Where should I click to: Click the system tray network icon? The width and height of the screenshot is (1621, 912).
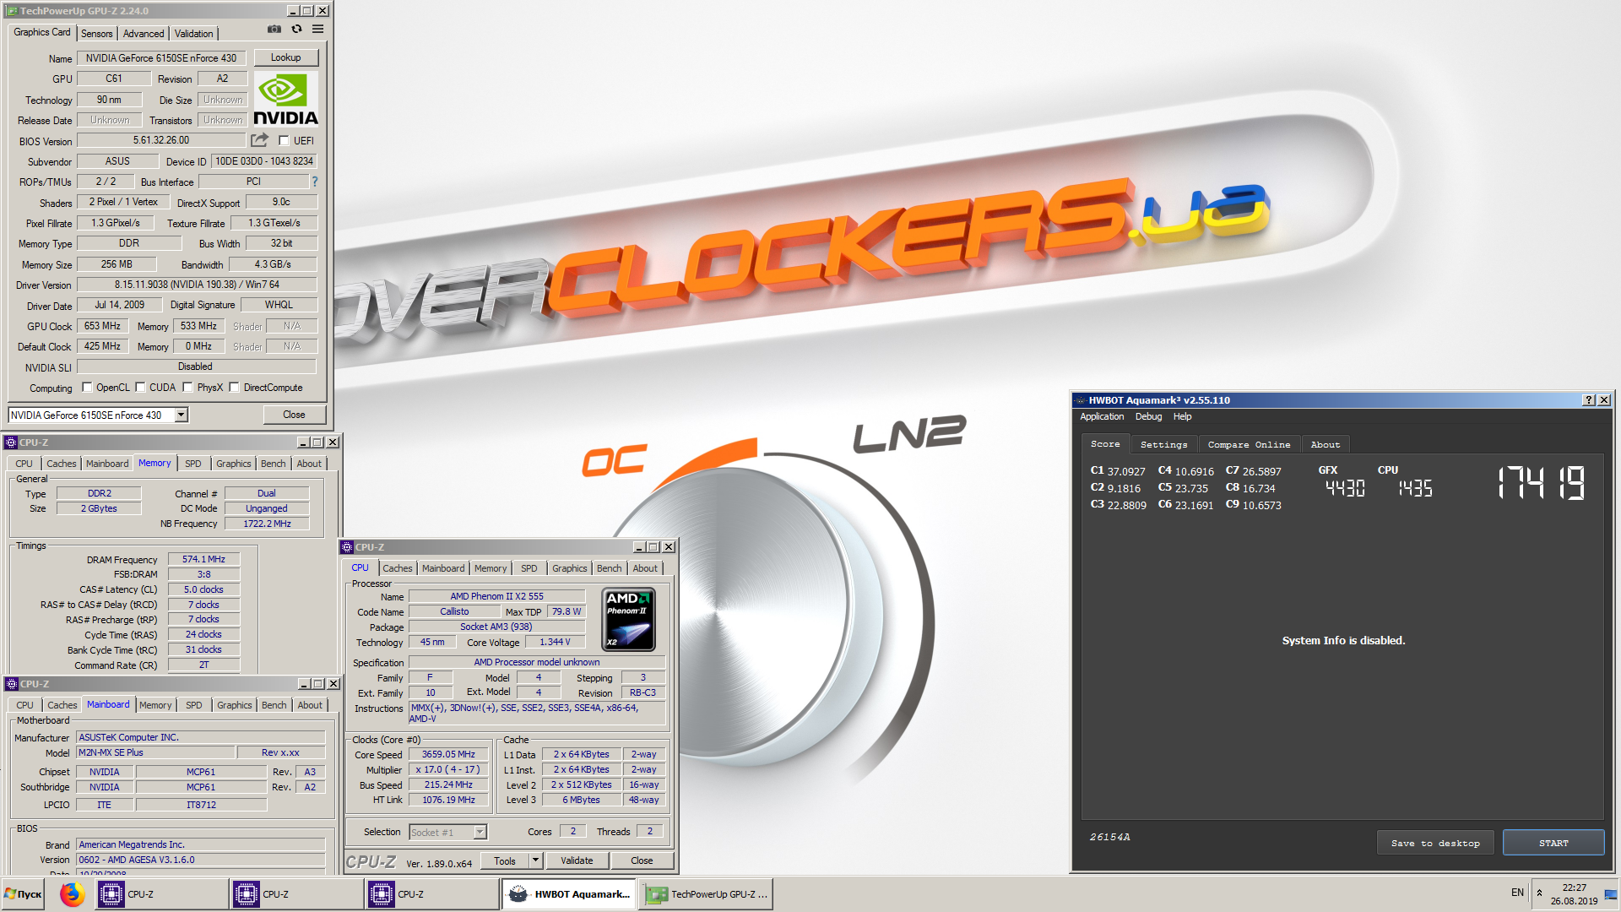coord(1611,894)
